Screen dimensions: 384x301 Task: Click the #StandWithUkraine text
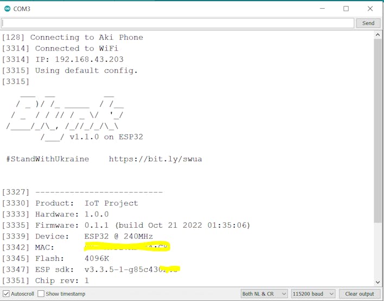point(48,159)
